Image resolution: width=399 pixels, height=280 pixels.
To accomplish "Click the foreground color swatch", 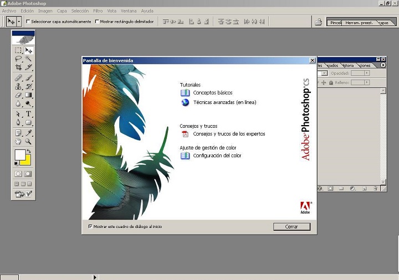I will click(20, 155).
